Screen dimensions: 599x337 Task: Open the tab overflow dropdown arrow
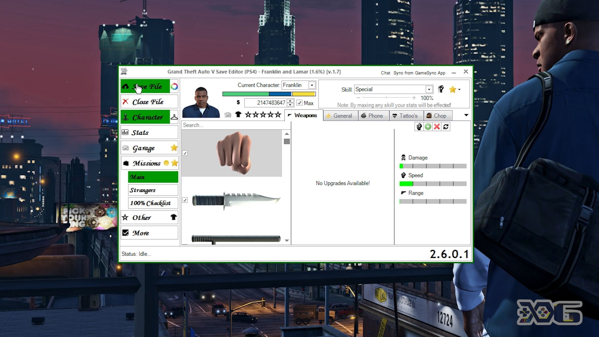click(466, 115)
